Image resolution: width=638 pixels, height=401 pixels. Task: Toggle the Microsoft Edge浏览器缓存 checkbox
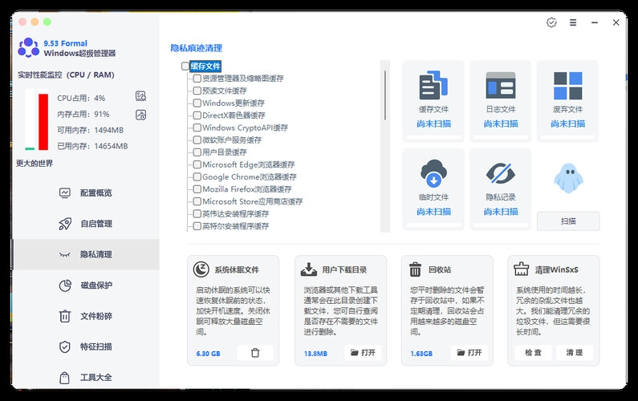[x=197, y=164]
